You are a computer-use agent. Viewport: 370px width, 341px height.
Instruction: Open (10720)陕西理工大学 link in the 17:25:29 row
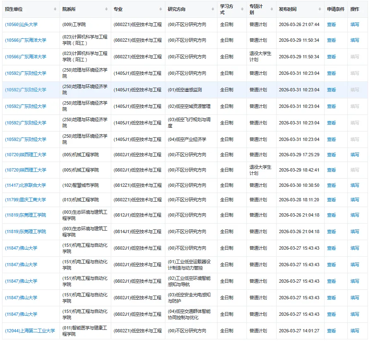(26, 155)
